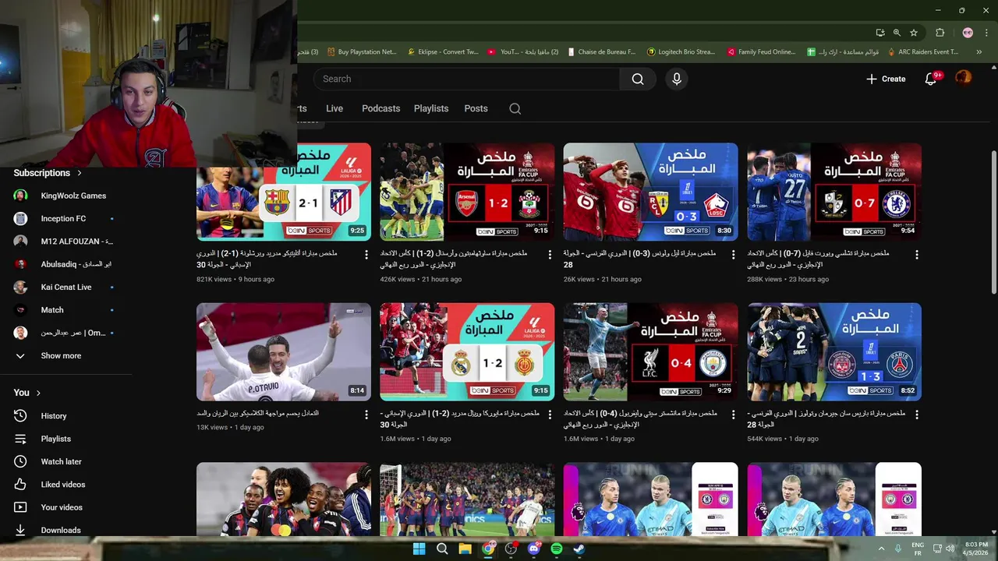Play the Port Vale Chelsea 0-7 thumbnail
The image size is (998, 561).
click(834, 192)
